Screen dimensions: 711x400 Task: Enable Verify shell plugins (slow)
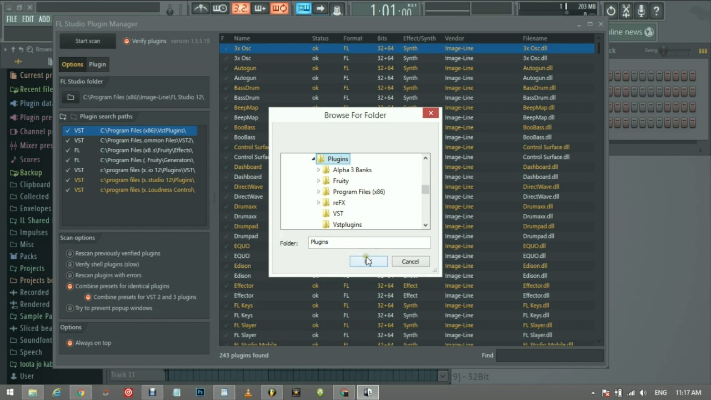[x=70, y=264]
